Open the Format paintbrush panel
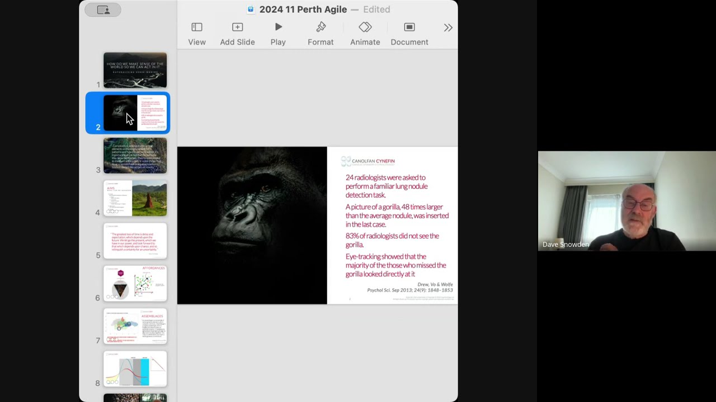Image resolution: width=716 pixels, height=402 pixels. click(321, 27)
